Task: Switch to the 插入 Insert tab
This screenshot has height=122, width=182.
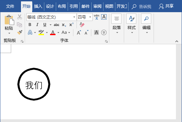Action: pyautogui.click(x=38, y=6)
